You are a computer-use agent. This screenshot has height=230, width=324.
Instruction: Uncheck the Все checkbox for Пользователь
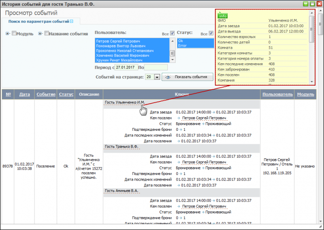click(172, 33)
